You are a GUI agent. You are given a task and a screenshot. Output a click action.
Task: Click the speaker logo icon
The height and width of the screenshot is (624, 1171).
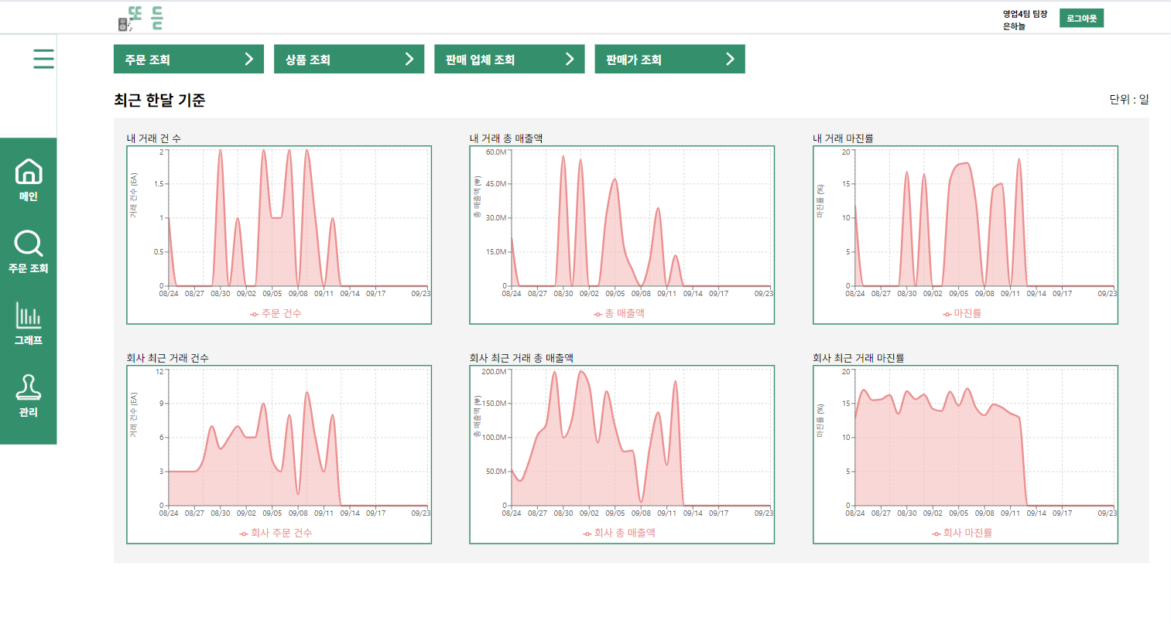pyautogui.click(x=125, y=25)
